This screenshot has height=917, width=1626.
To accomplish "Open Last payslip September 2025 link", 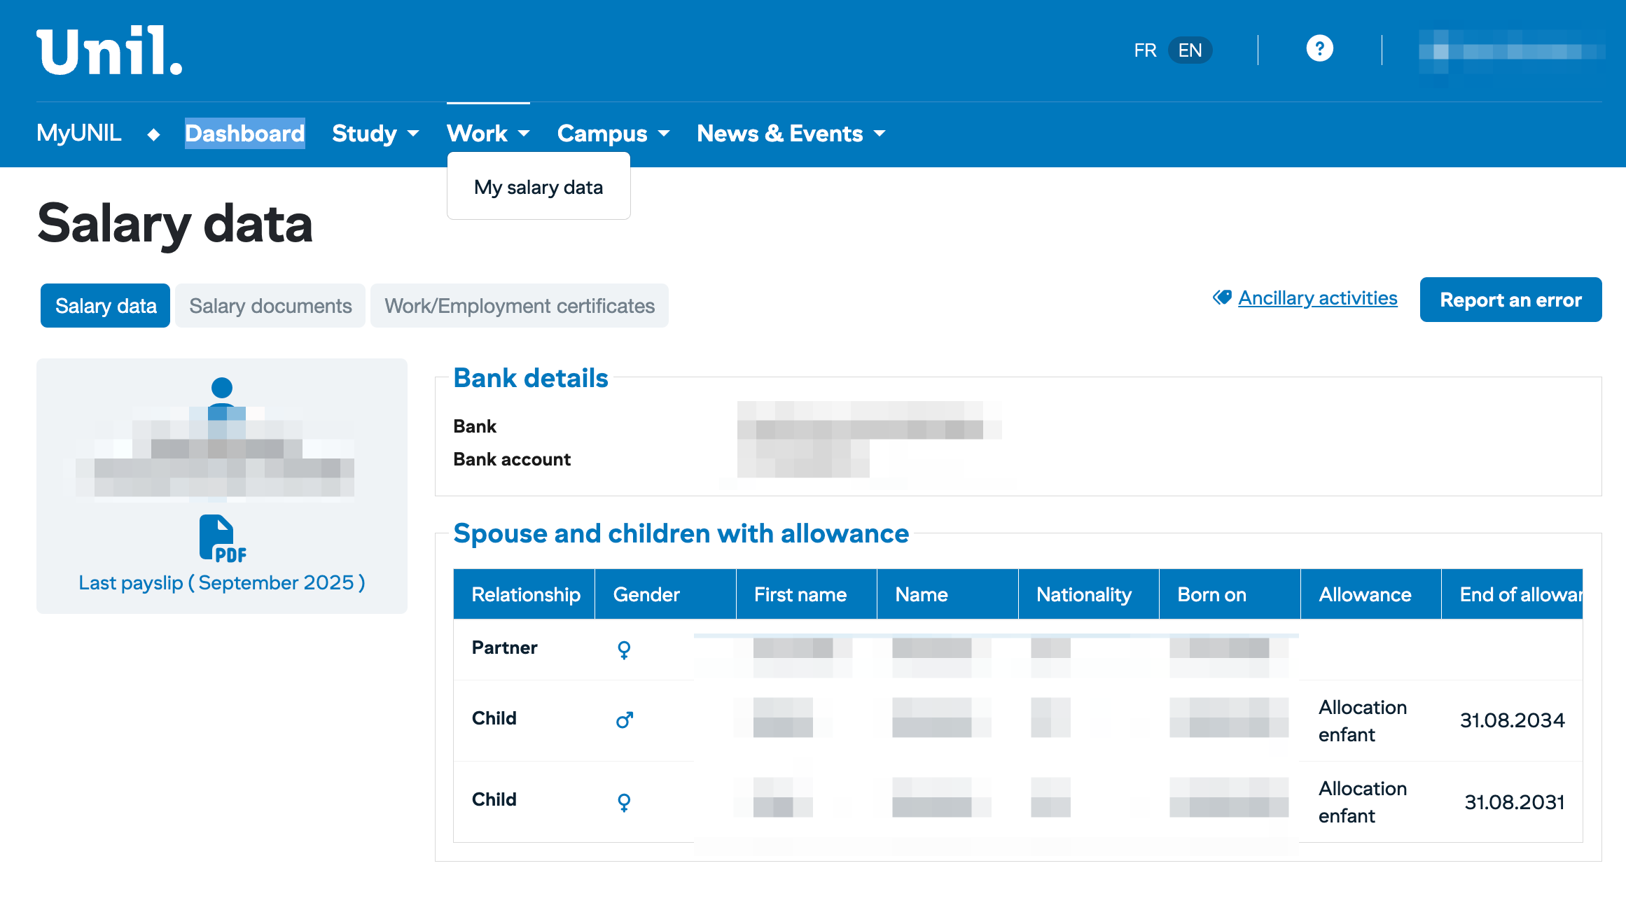I will click(221, 582).
